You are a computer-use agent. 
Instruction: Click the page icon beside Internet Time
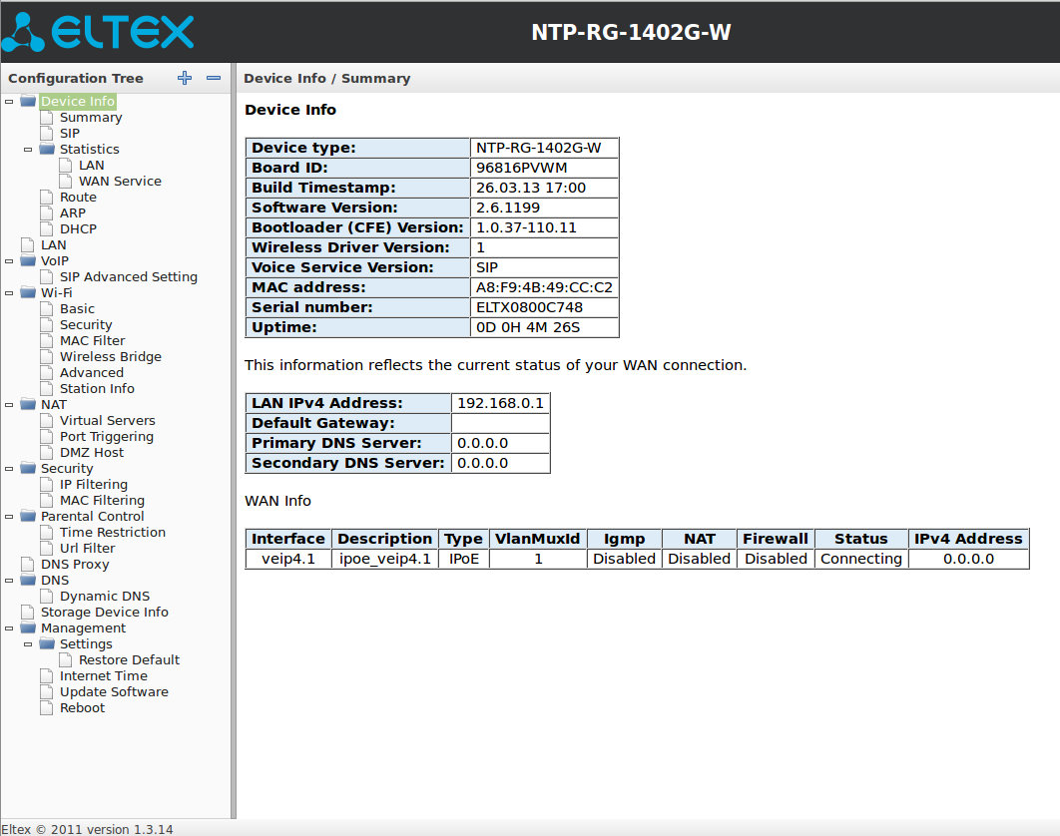point(46,675)
